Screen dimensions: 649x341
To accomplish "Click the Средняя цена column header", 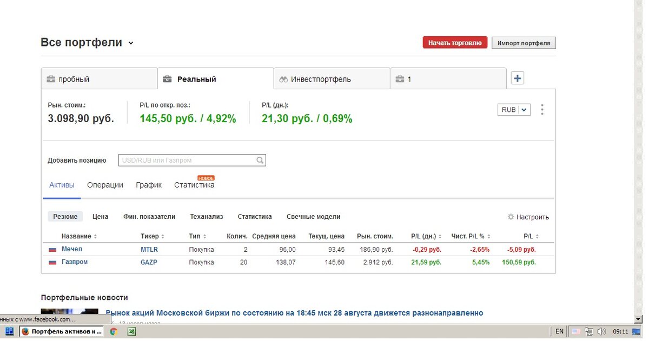I will 274,236.
